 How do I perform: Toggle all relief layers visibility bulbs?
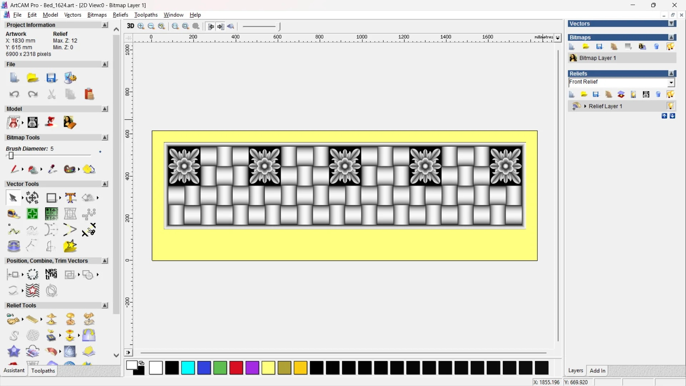tap(670, 94)
